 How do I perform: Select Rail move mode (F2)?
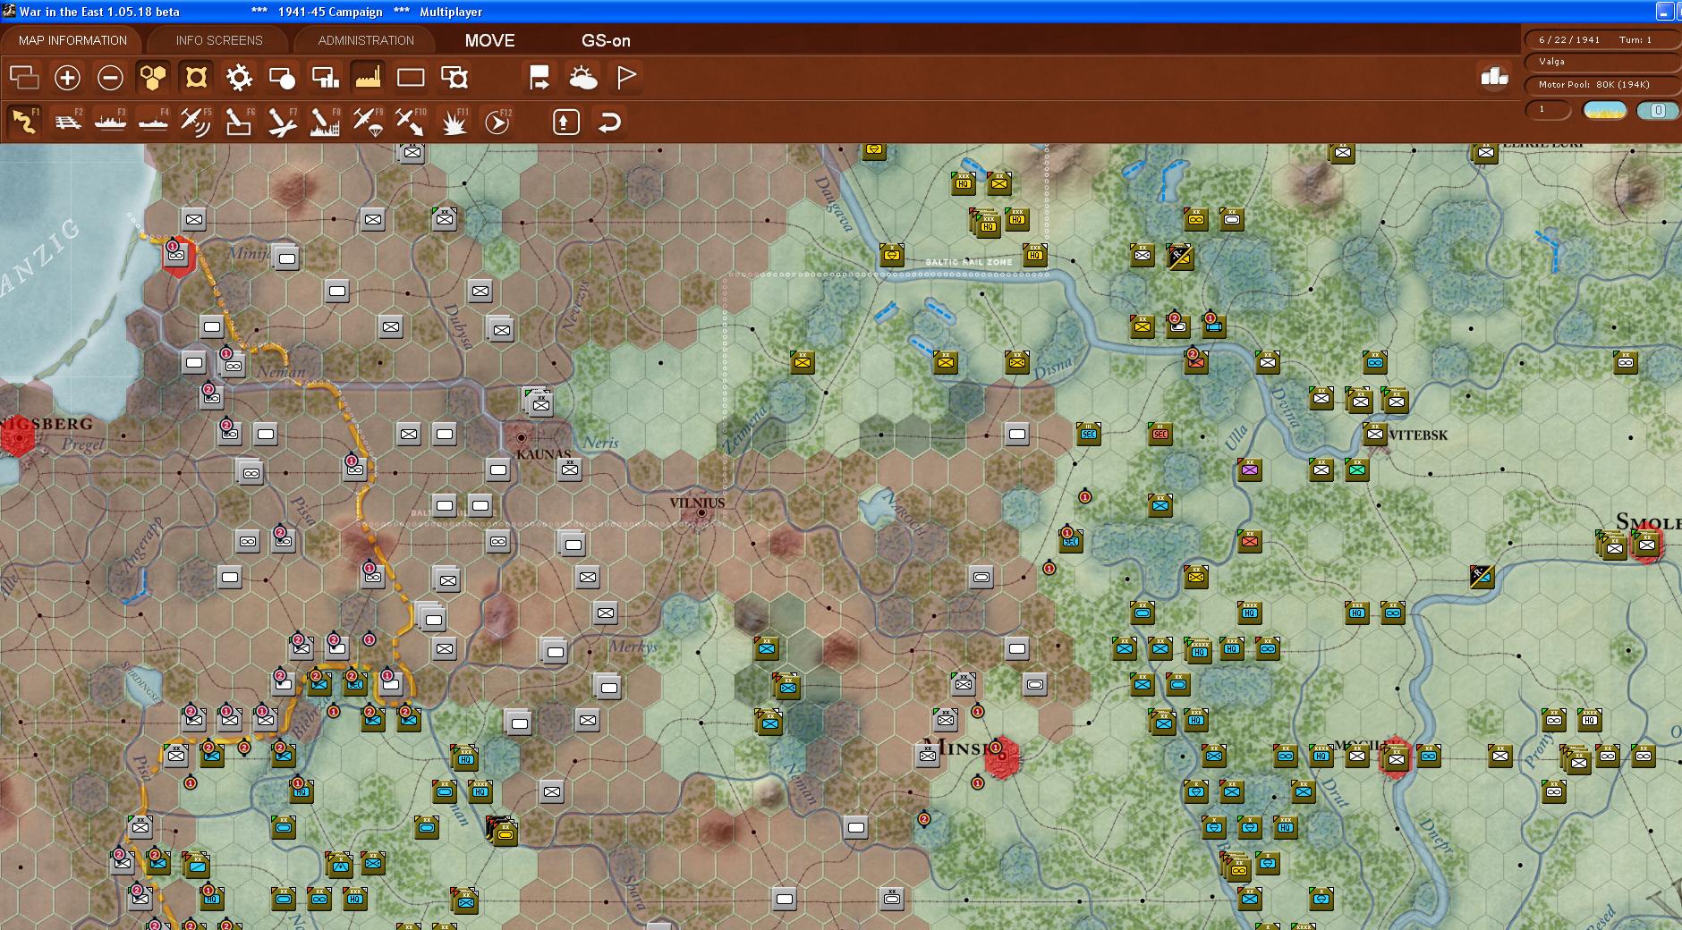click(x=67, y=122)
